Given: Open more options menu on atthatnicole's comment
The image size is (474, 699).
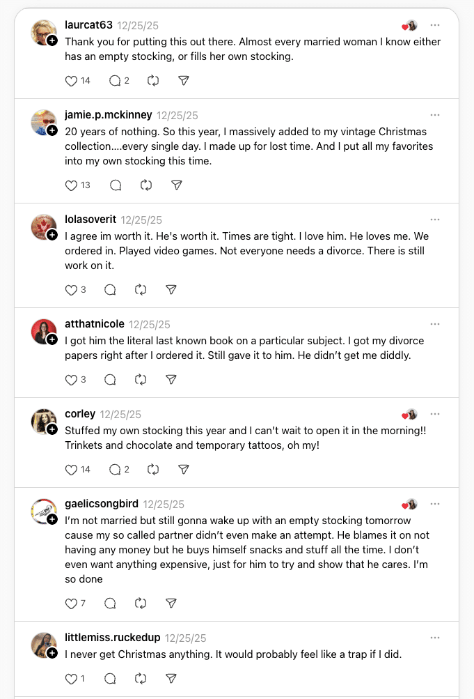Looking at the screenshot, I should pyautogui.click(x=435, y=324).
